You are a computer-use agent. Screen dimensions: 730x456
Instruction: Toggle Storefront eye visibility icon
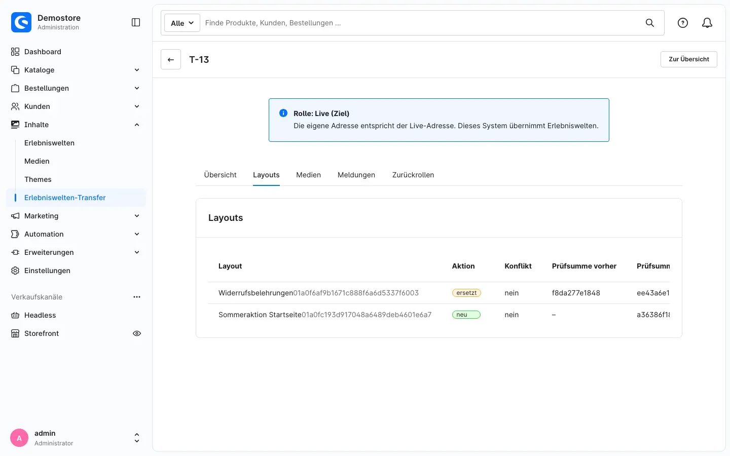(x=137, y=333)
